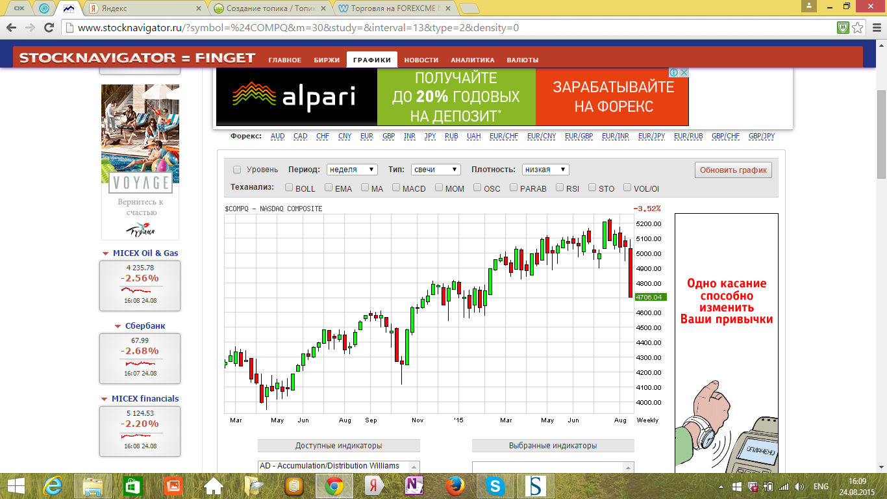Select AD - Accumulation/Distribution Williams list item
This screenshot has height=499, width=887.
329,466
